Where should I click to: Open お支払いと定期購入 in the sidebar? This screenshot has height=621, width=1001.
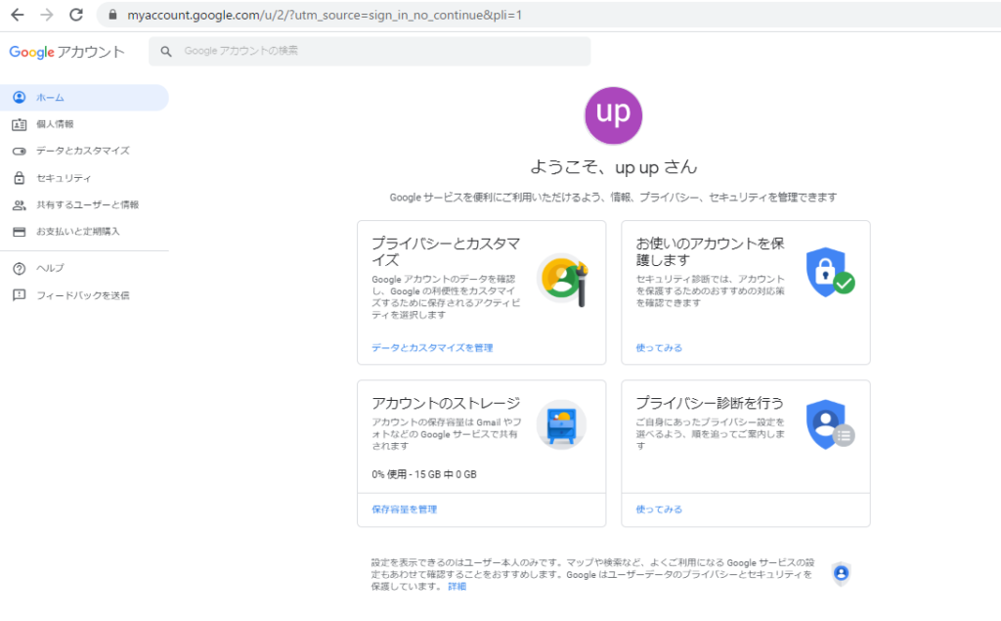click(x=84, y=231)
